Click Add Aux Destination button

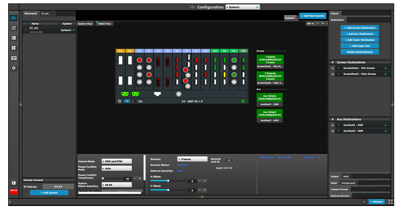click(360, 34)
